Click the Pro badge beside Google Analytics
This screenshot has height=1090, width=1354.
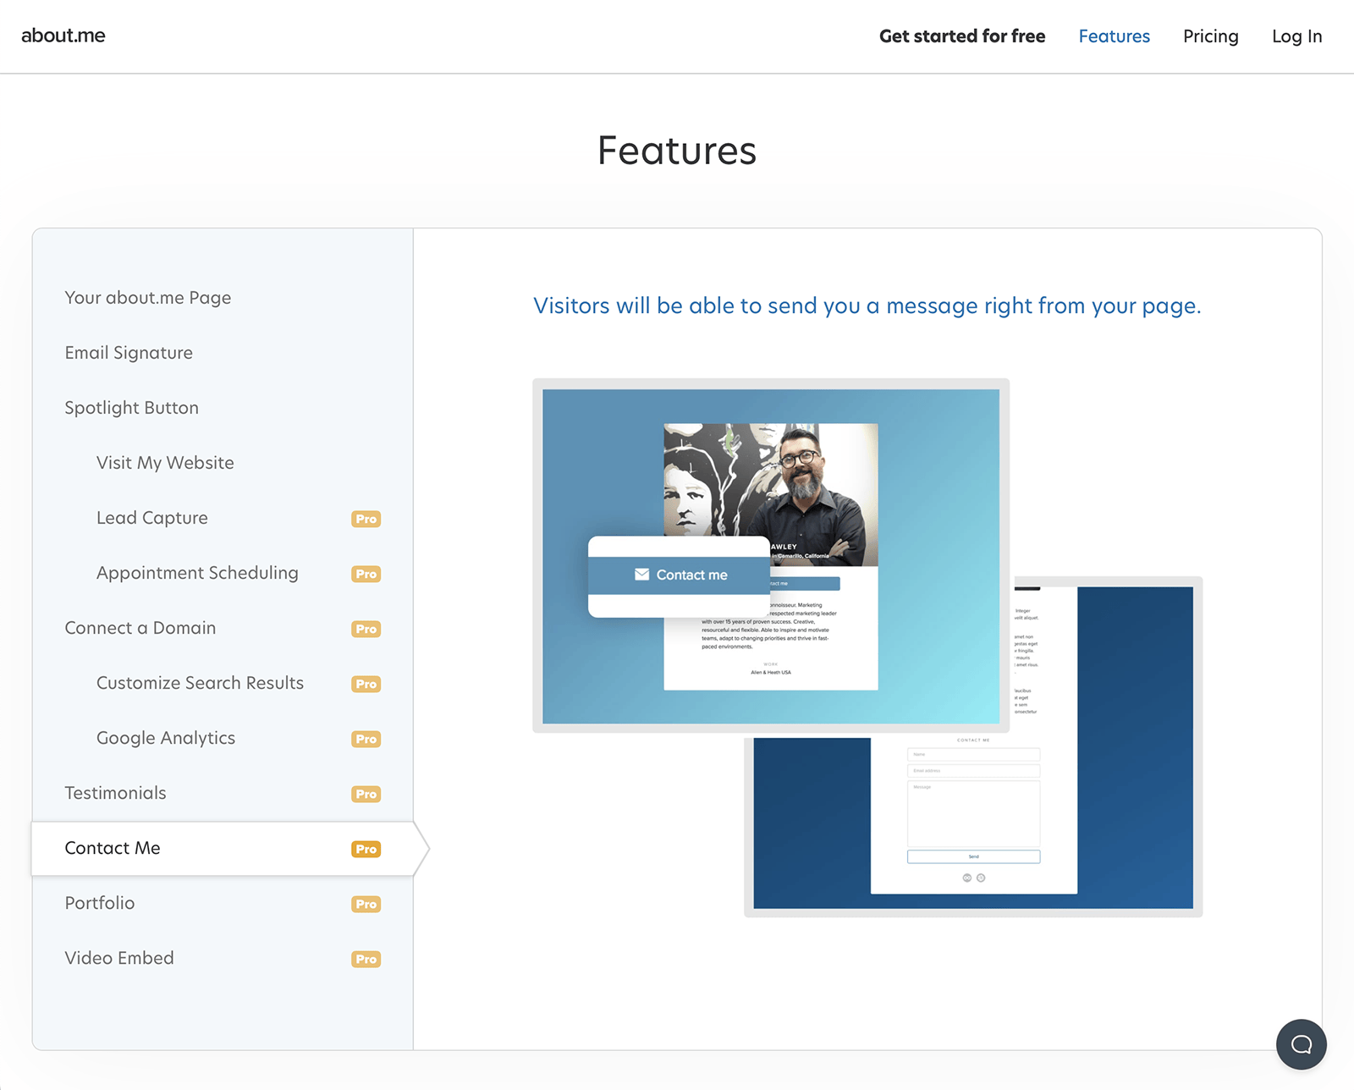point(366,739)
